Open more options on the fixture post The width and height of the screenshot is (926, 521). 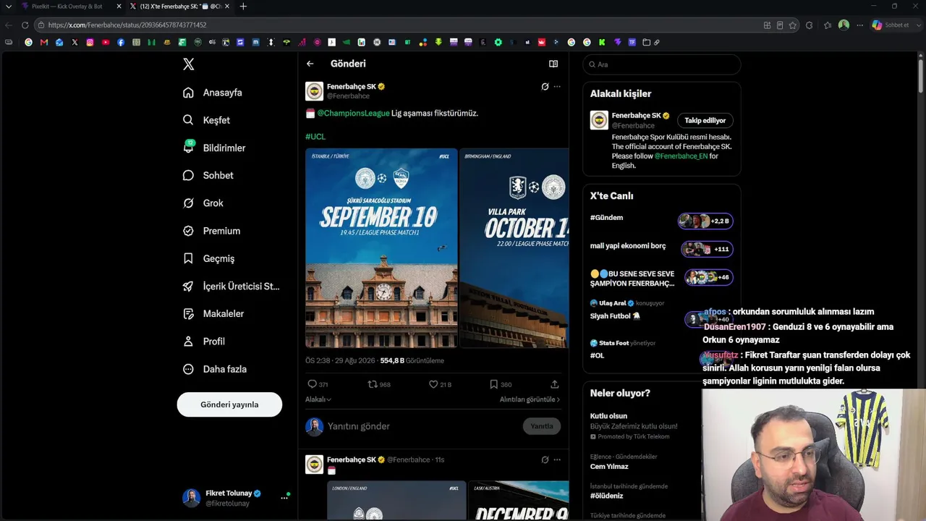tap(557, 86)
